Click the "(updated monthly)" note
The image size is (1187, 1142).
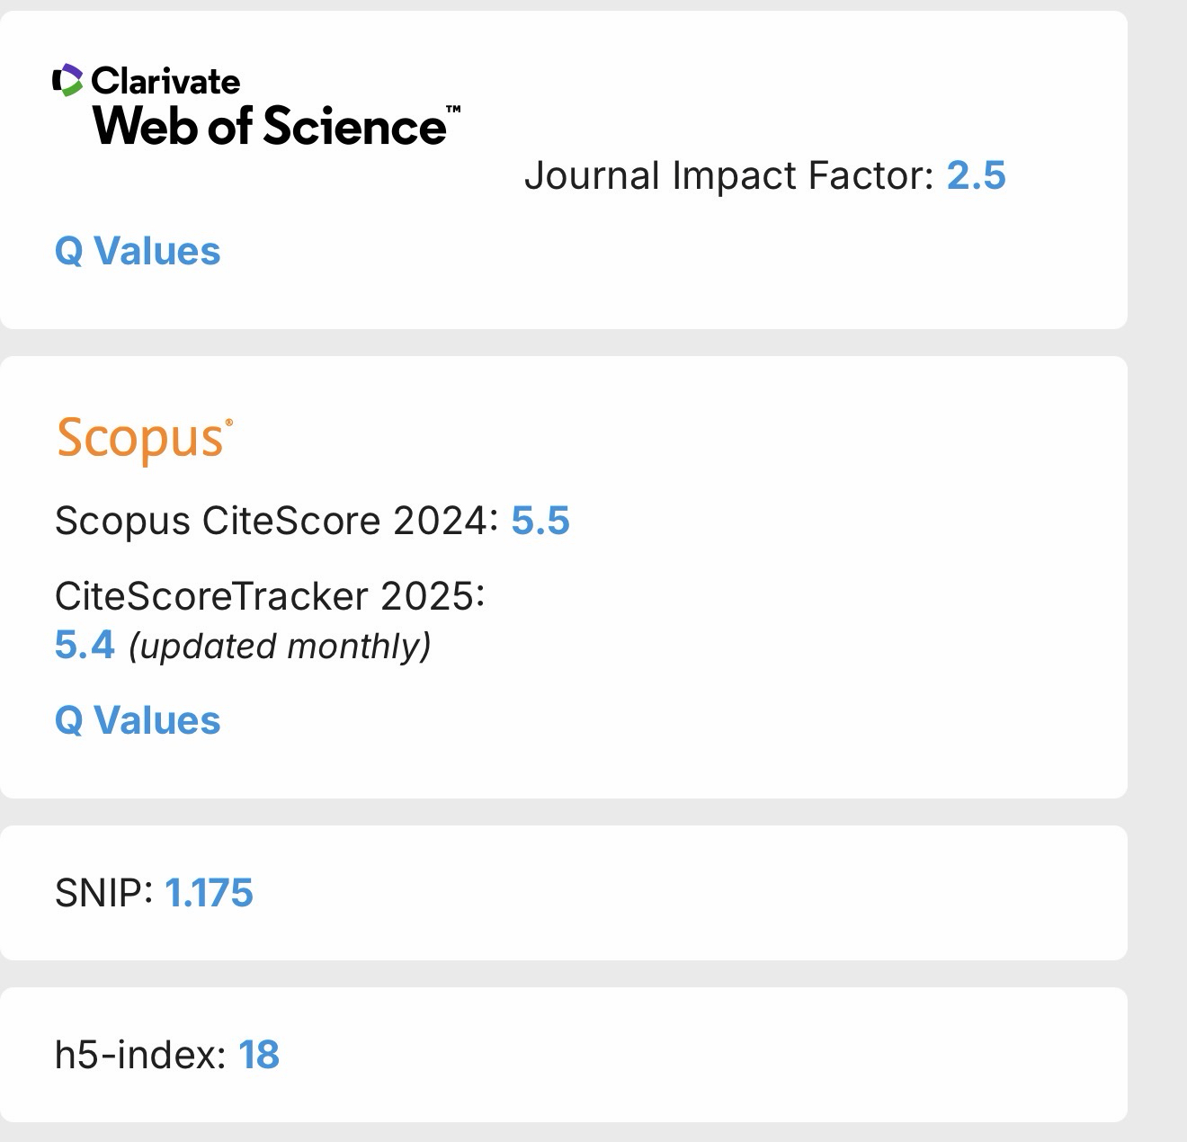point(280,646)
